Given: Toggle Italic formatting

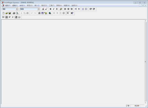Looking at the screenshot, I should 54,9.
